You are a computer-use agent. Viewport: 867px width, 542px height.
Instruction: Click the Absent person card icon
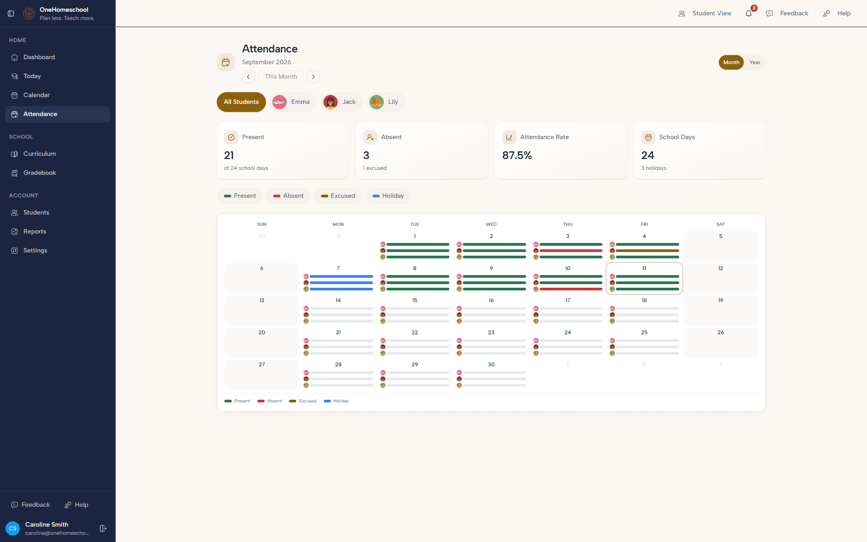[370, 137]
